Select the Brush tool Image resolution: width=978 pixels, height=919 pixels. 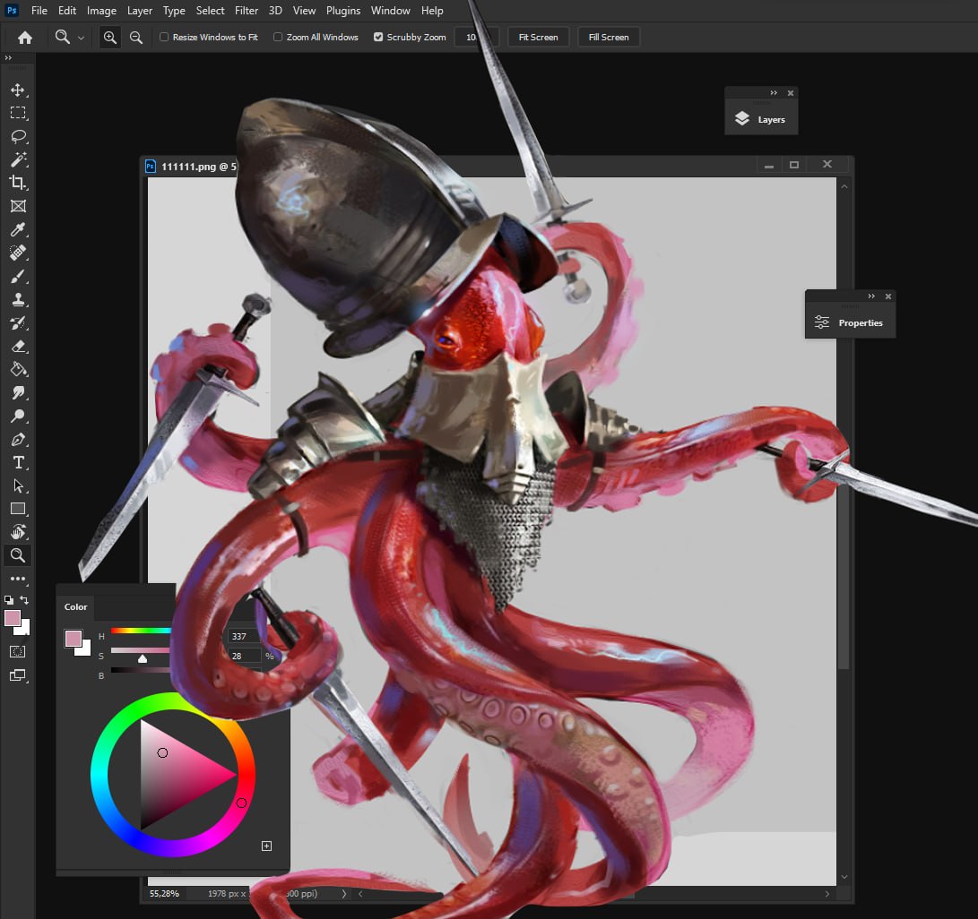[17, 276]
